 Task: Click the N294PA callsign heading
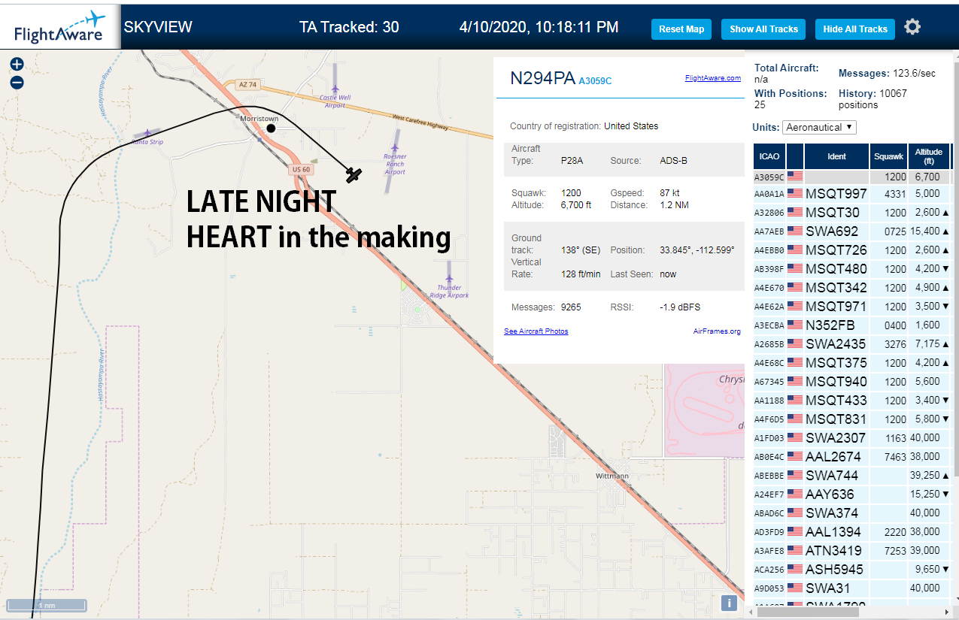(542, 78)
